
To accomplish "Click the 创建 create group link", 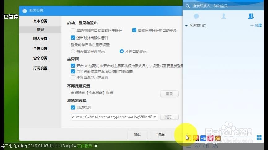I will pos(256,26).
